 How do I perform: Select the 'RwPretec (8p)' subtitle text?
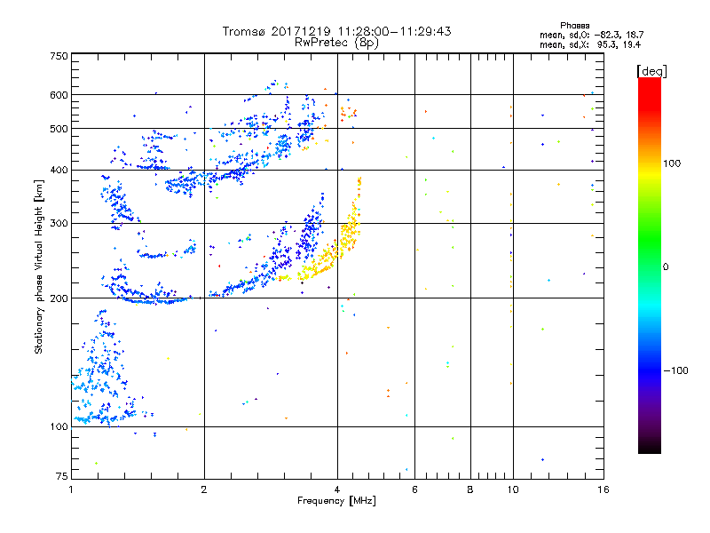click(x=336, y=43)
